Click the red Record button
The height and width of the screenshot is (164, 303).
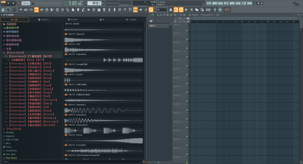pos(19,3)
